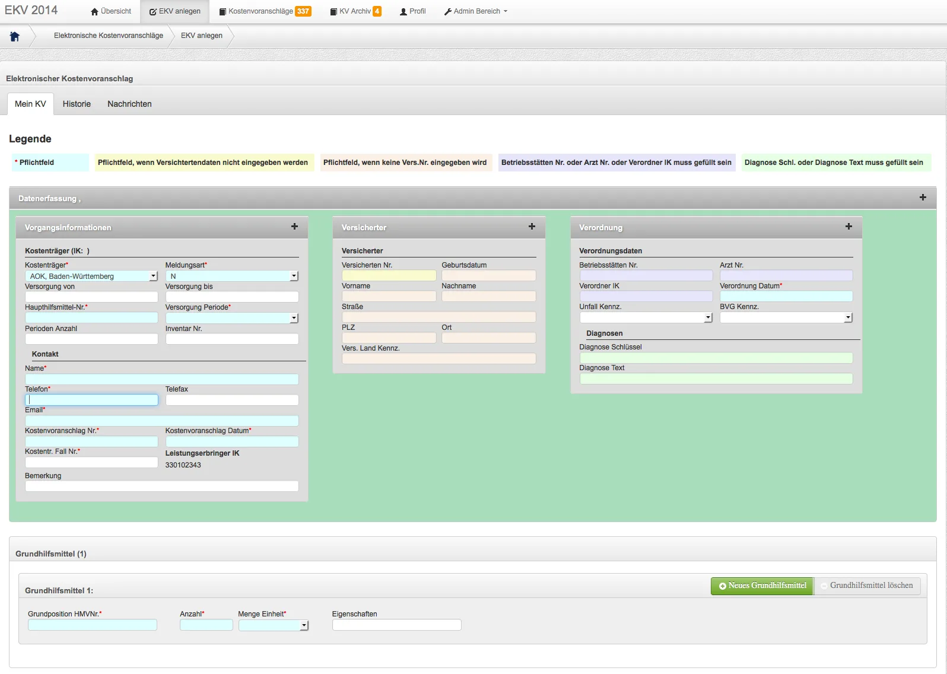Focus the Diagnose Text field

coord(716,379)
